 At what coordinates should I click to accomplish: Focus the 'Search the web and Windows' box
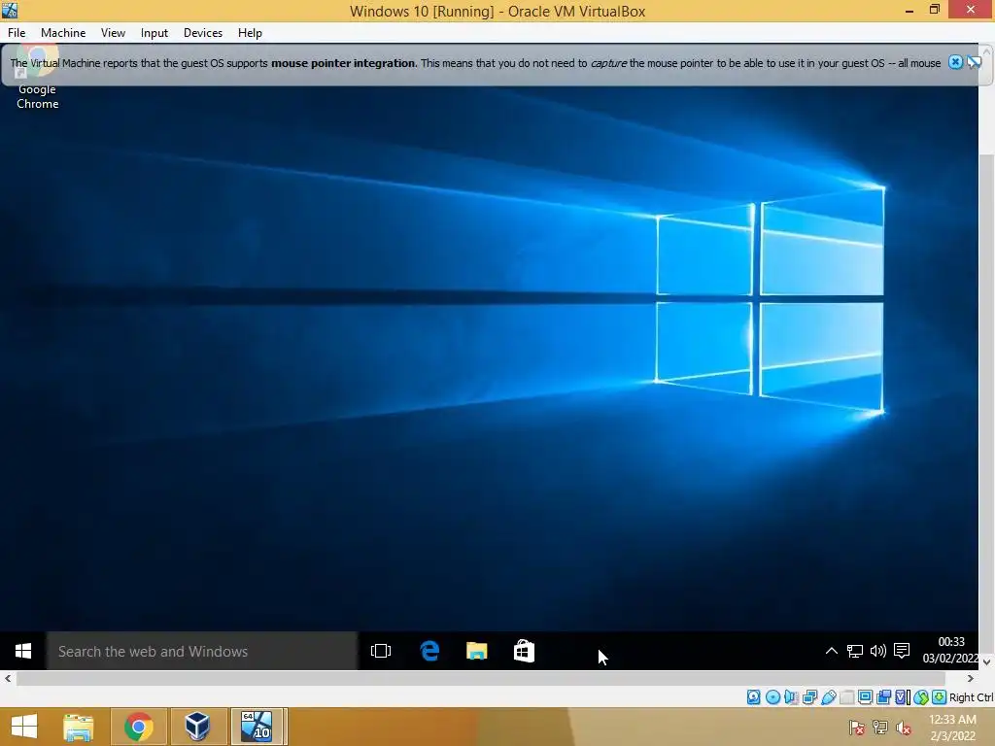pos(202,651)
